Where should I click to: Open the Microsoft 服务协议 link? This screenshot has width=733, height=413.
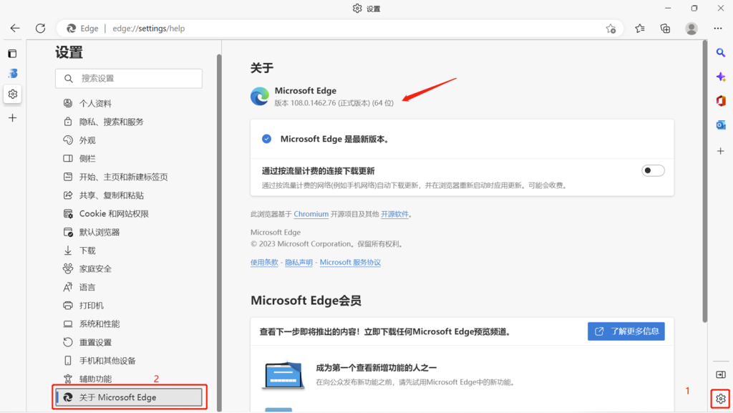tap(350, 263)
